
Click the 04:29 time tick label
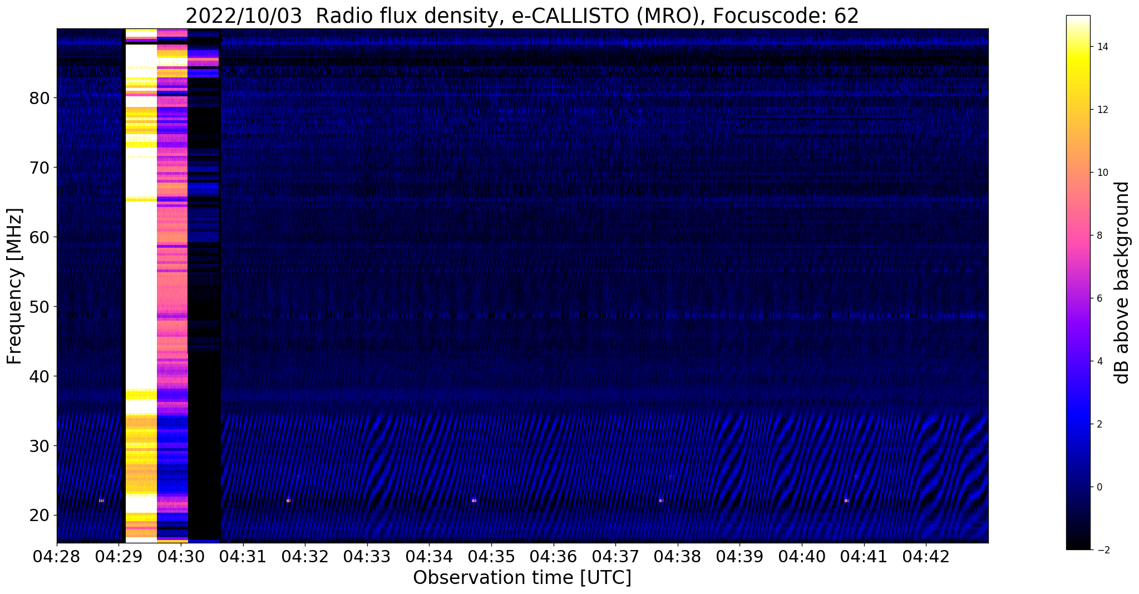tap(119, 556)
